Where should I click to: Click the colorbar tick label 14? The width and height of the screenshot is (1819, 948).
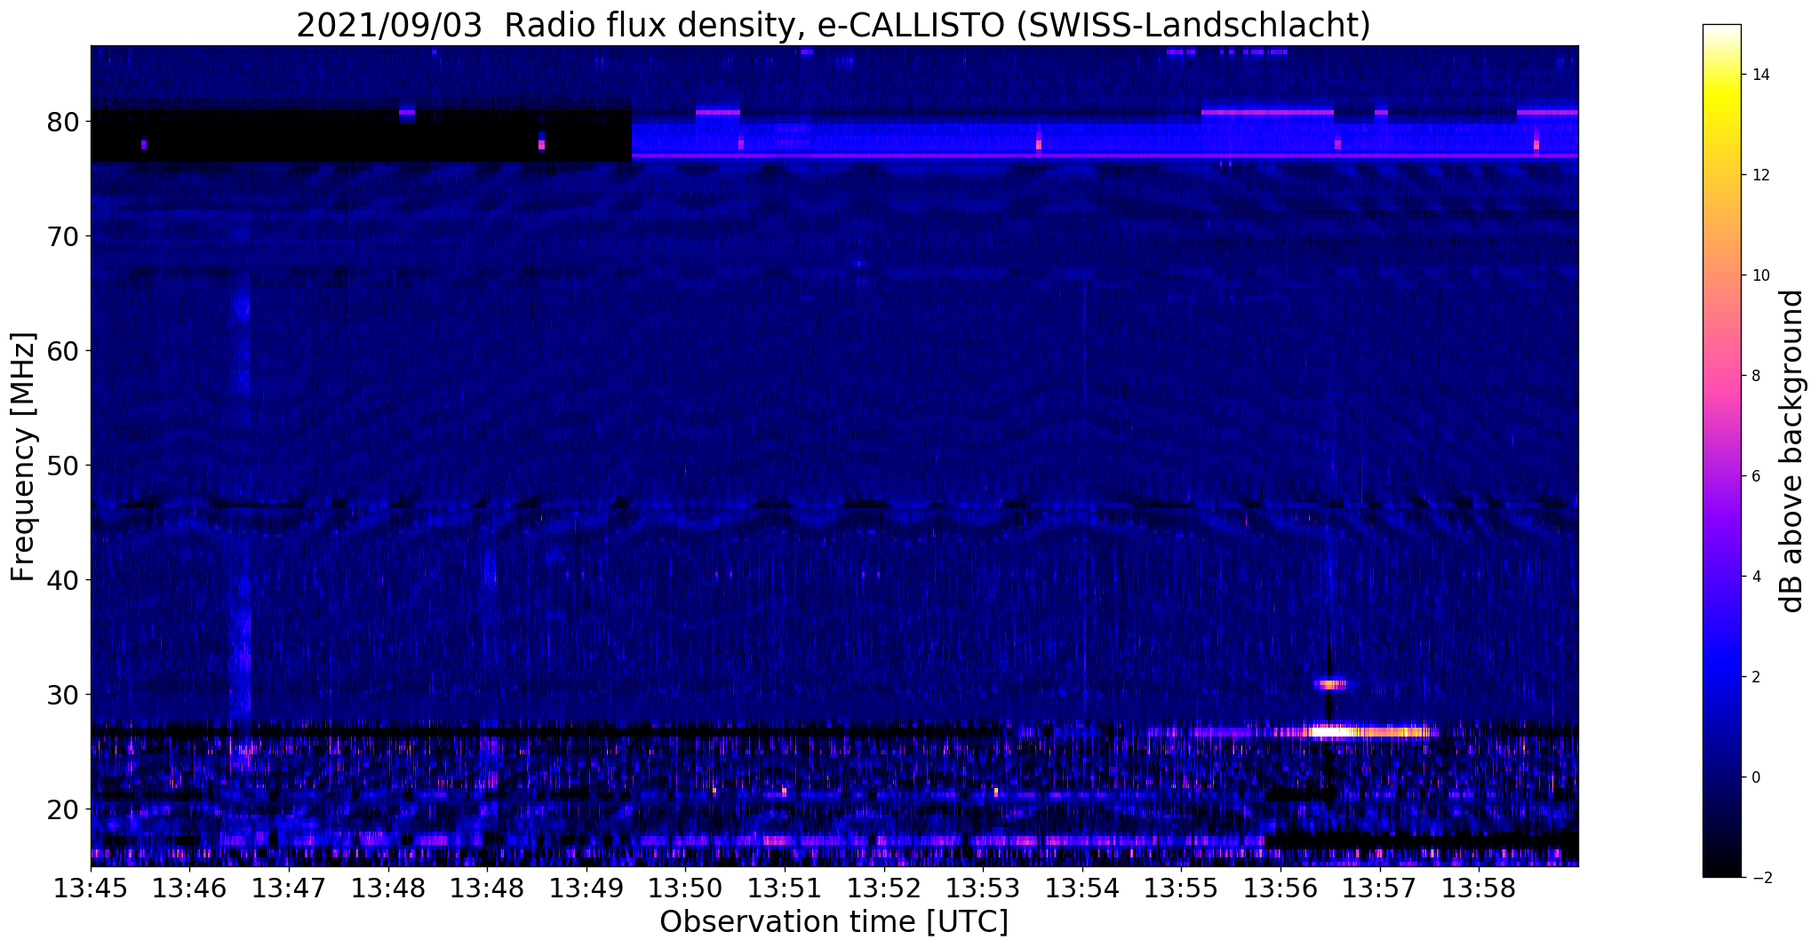(1759, 75)
